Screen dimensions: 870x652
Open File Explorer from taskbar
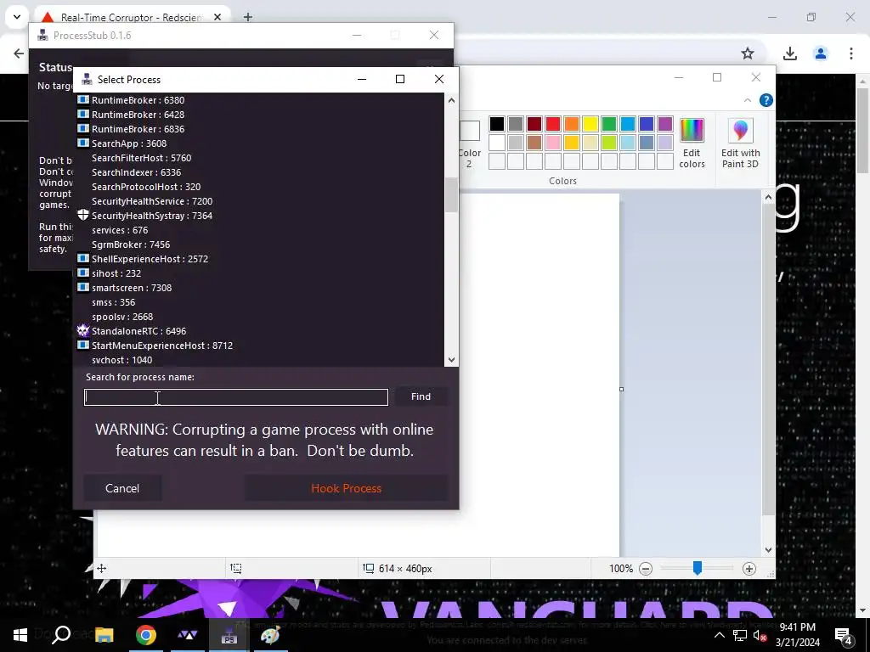105,635
